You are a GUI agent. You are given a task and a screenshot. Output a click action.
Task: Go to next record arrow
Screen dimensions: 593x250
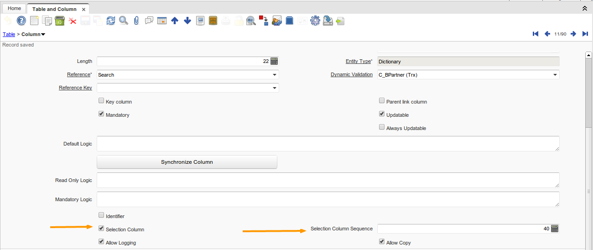pyautogui.click(x=573, y=34)
